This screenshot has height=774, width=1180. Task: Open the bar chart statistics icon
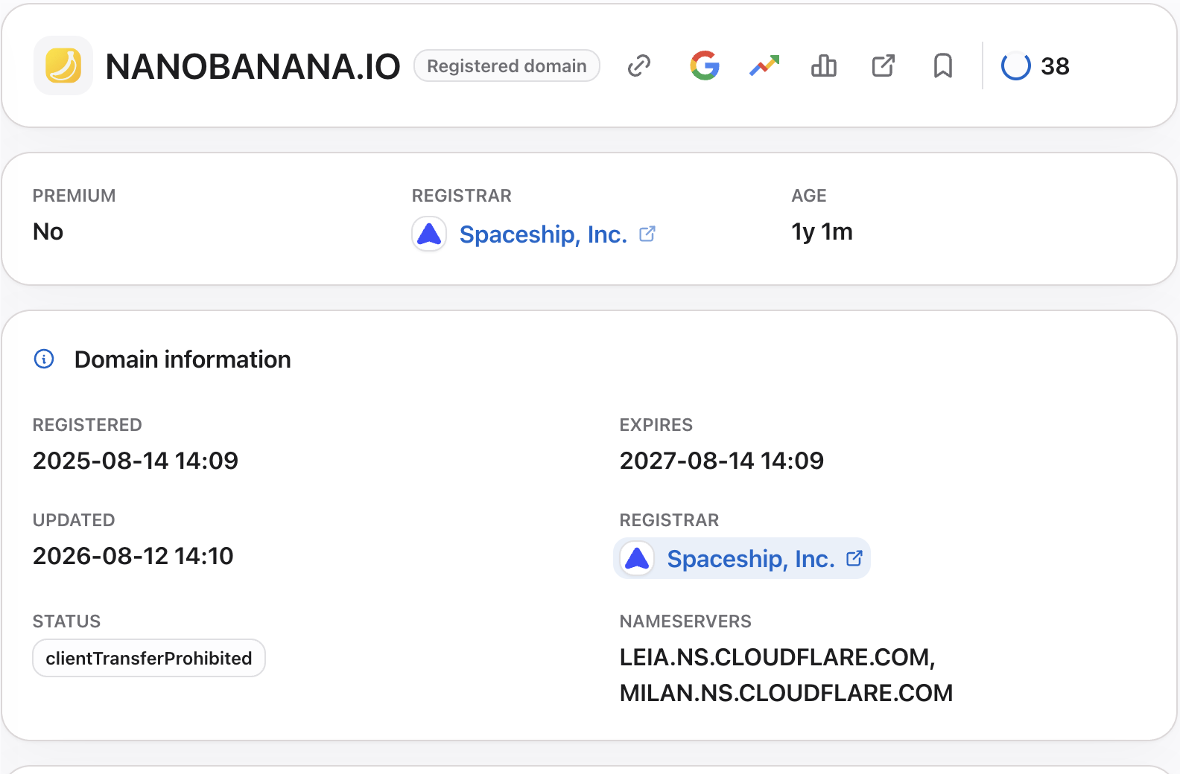[x=824, y=65]
